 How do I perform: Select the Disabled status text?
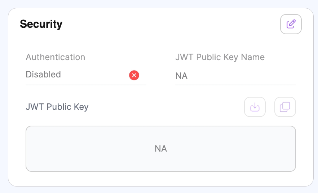click(43, 75)
